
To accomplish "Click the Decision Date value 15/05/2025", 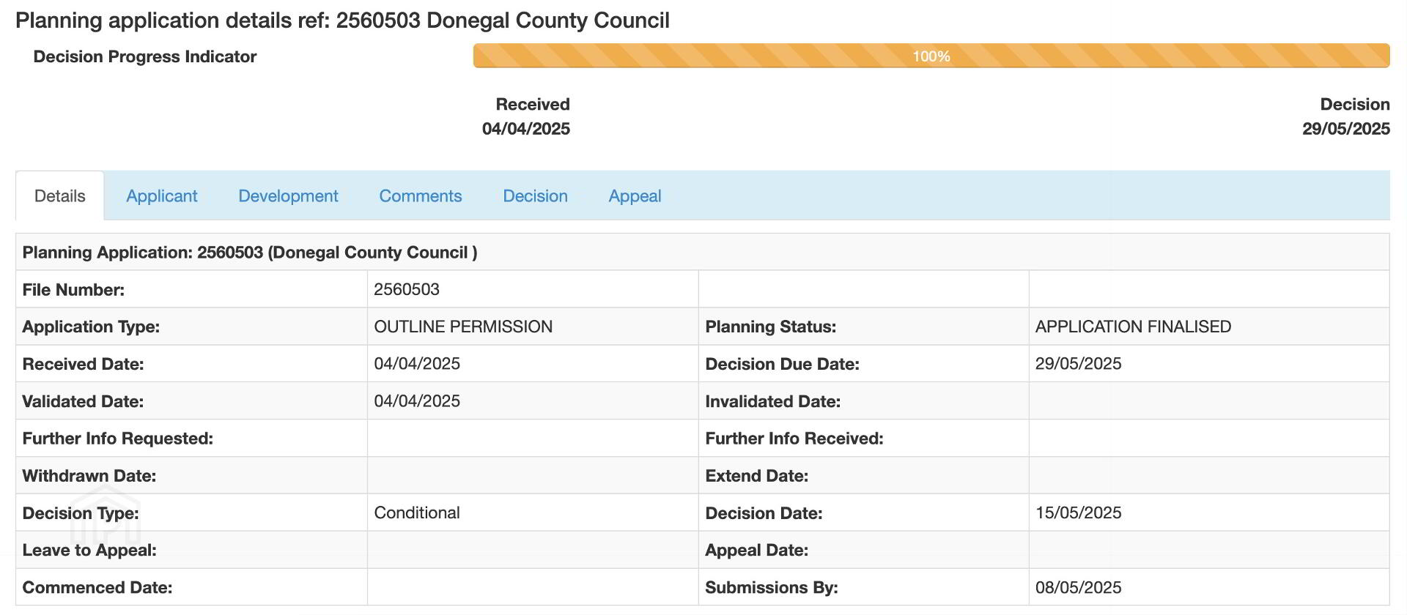I will click(x=1078, y=512).
